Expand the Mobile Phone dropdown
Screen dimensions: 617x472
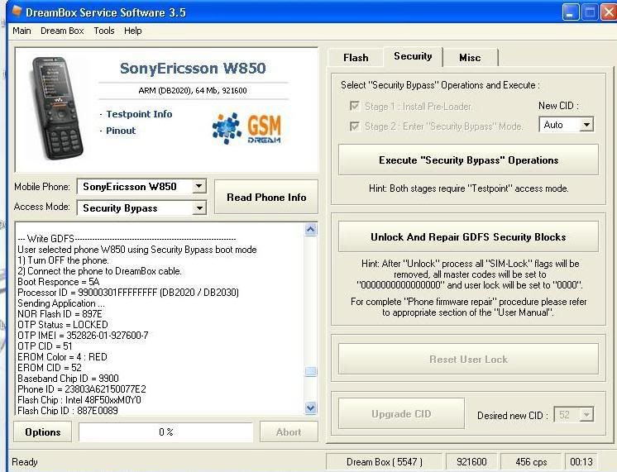[199, 186]
